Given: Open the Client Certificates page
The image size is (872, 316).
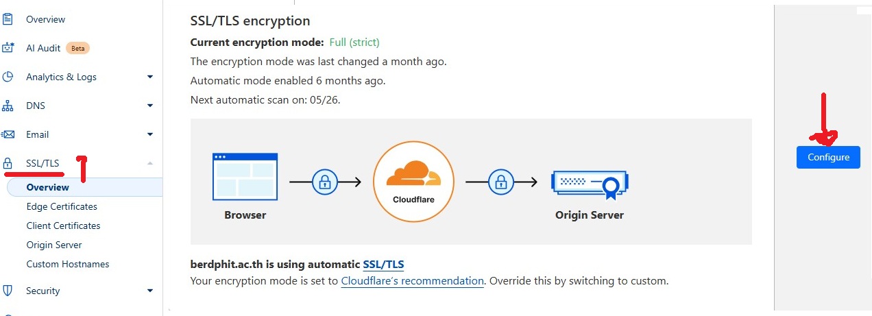Looking at the screenshot, I should (x=63, y=226).
